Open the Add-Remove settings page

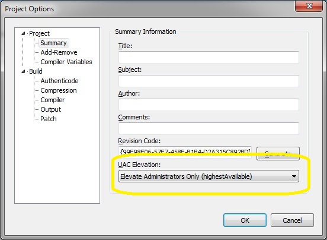[59, 52]
